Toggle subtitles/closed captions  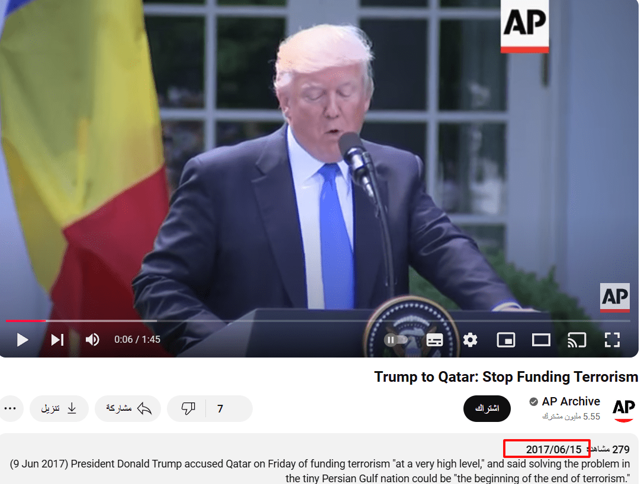[x=434, y=340]
